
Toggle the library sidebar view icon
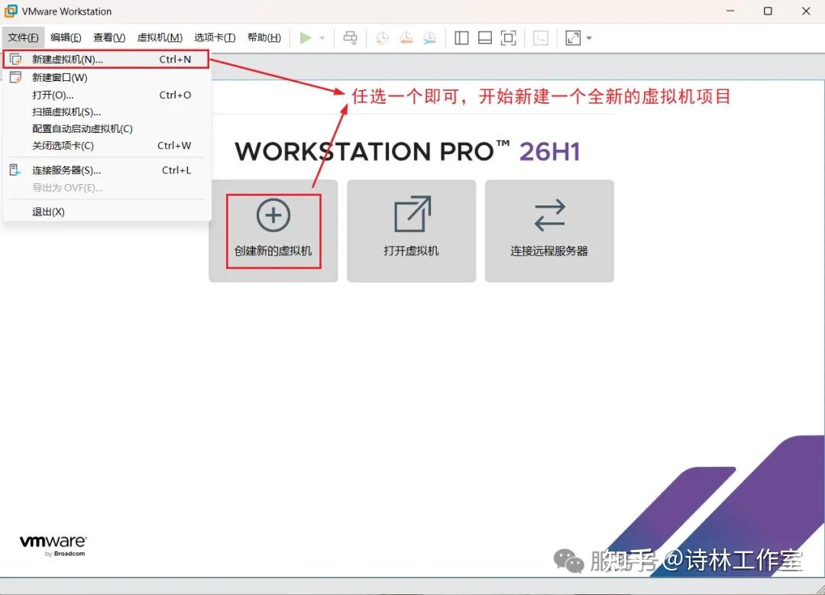(461, 38)
